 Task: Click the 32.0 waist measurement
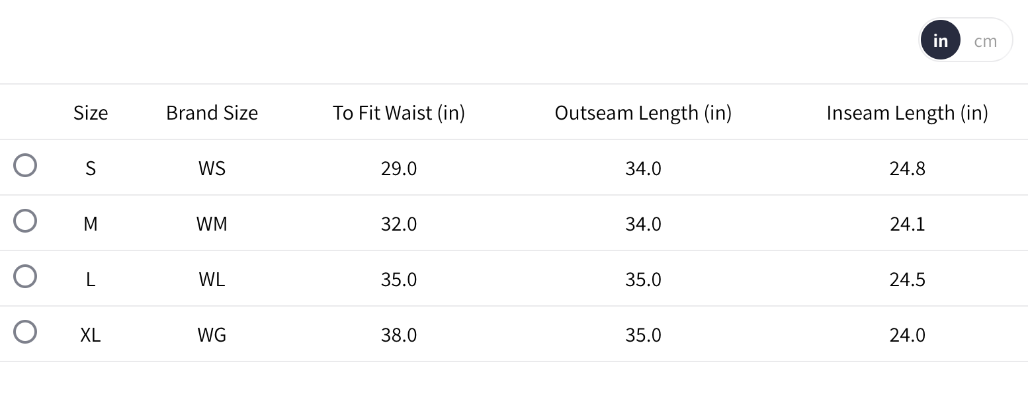coord(399,224)
